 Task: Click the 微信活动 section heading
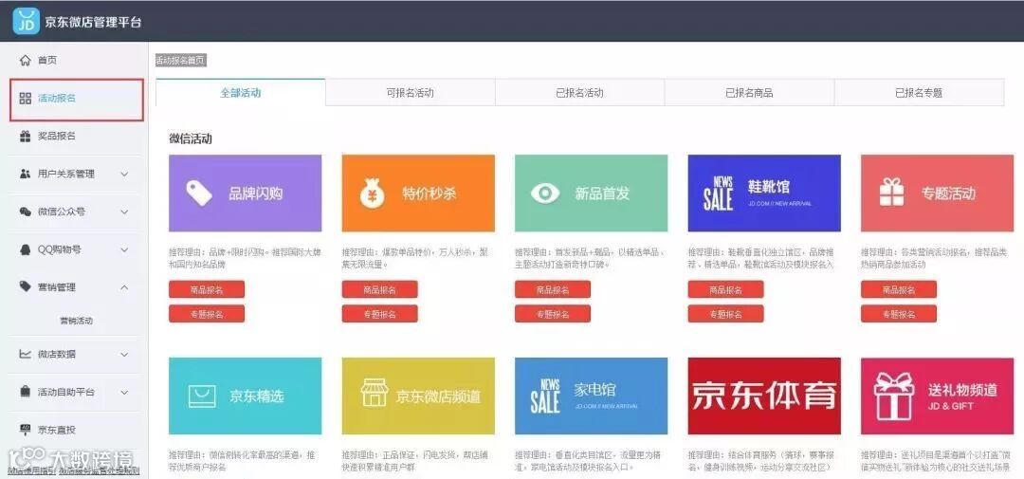tap(190, 138)
